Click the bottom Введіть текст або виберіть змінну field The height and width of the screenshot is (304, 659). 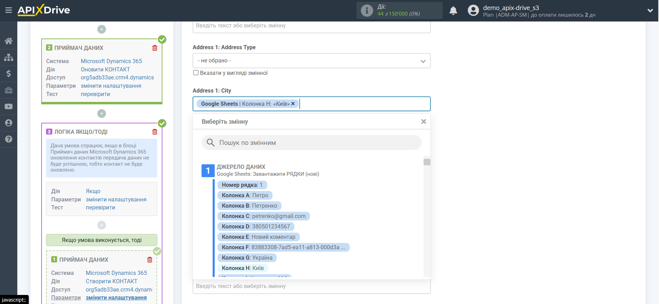click(311, 286)
